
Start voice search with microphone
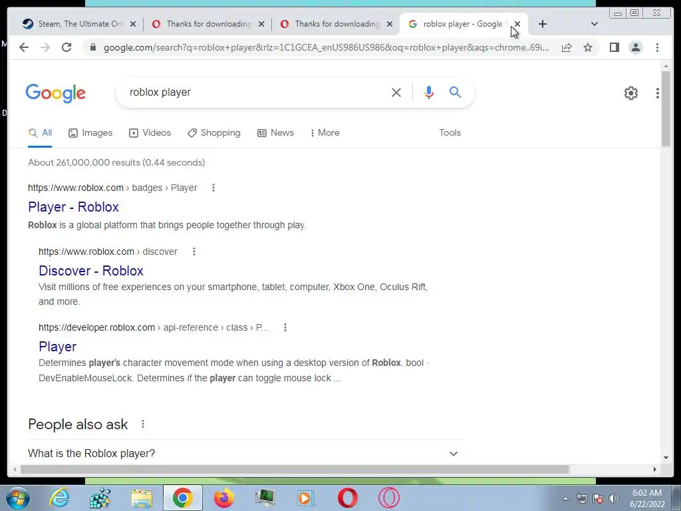pyautogui.click(x=429, y=92)
